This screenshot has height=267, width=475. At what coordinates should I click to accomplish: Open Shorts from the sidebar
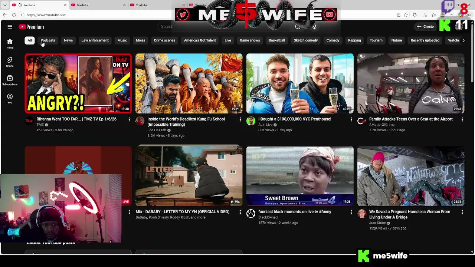10,62
